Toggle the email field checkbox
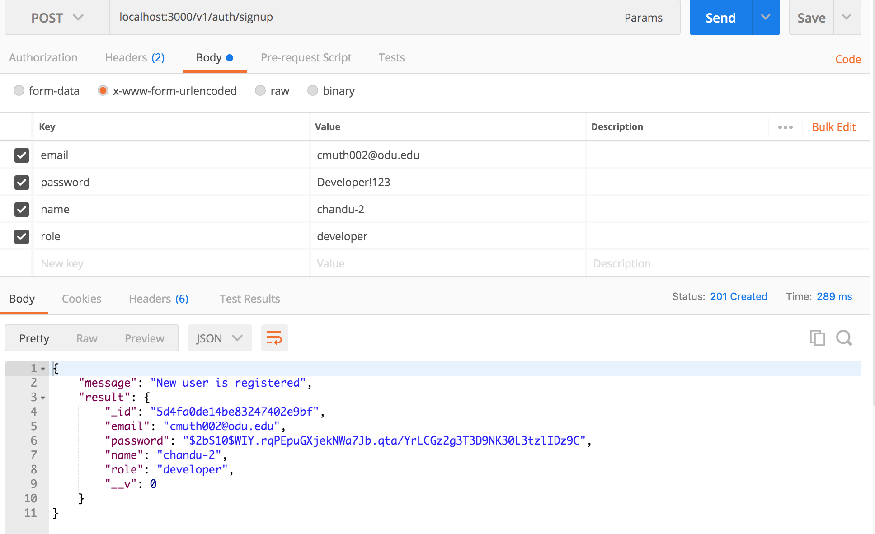The image size is (875, 534). 21,154
